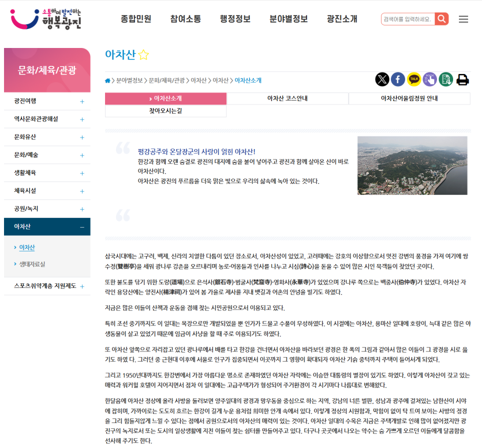Collapse the 아차산 sidebar section
The height and width of the screenshot is (445, 482).
click(82, 227)
